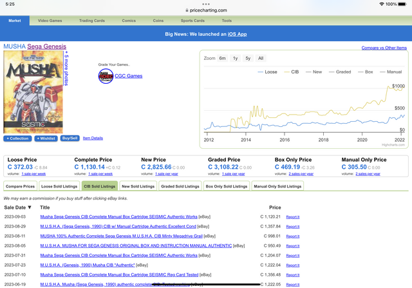Image resolution: width=412 pixels, height=288 pixels.
Task: Switch to New Sold Listings tab
Action: [138, 186]
